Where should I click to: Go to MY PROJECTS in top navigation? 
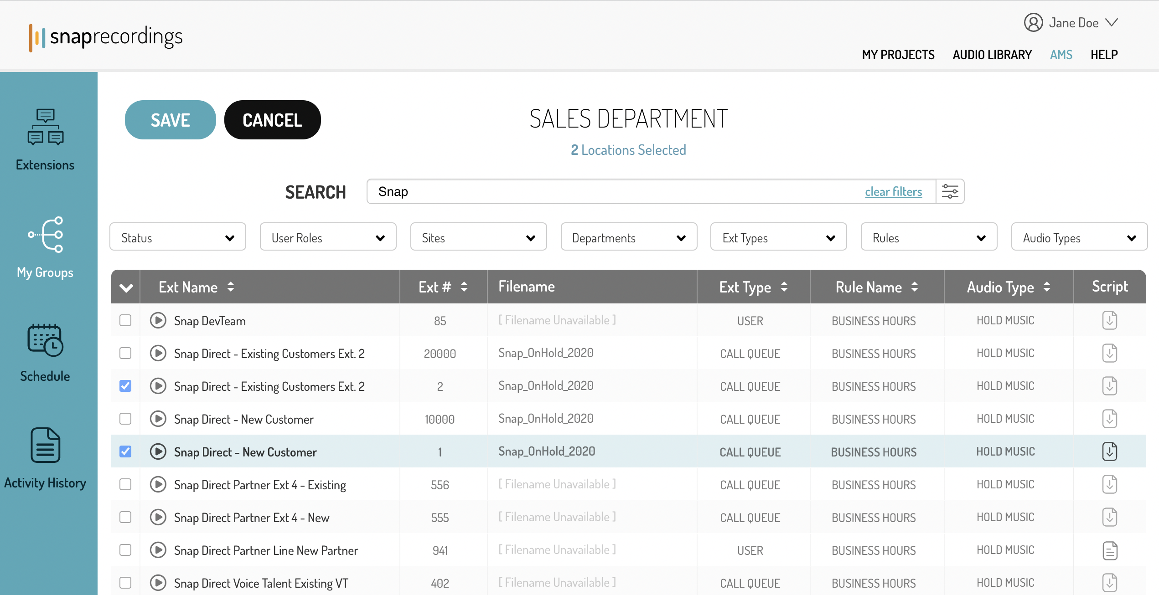tap(898, 55)
